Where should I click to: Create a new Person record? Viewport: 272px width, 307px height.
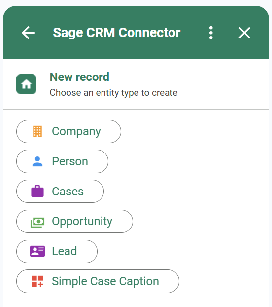(x=62, y=161)
